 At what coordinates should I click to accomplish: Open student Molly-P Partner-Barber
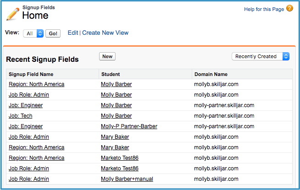click(129, 126)
